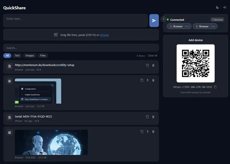Click Scan with camera to connect text
The image size is (230, 164).
pos(195,92)
